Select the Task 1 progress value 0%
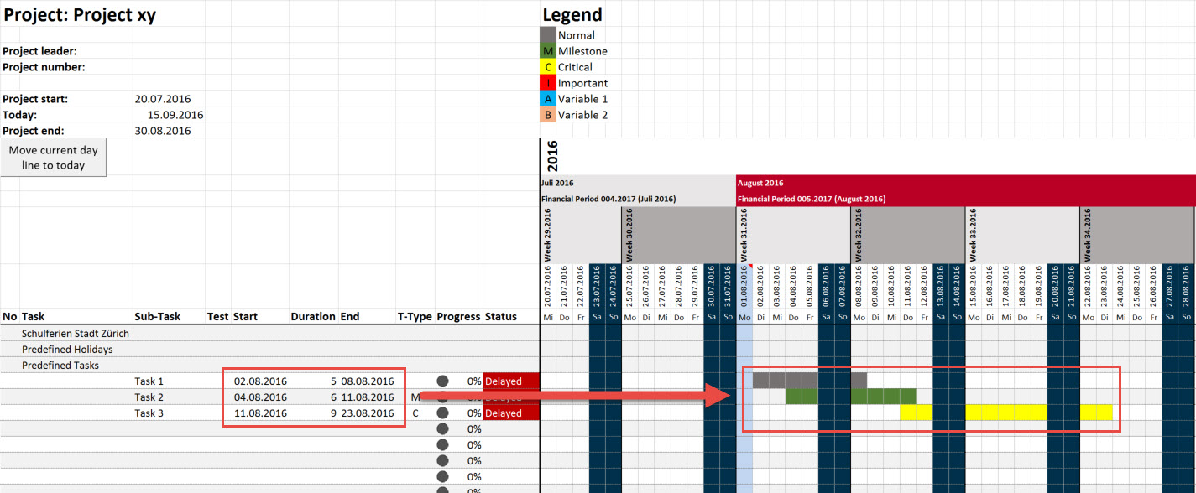 coord(474,381)
